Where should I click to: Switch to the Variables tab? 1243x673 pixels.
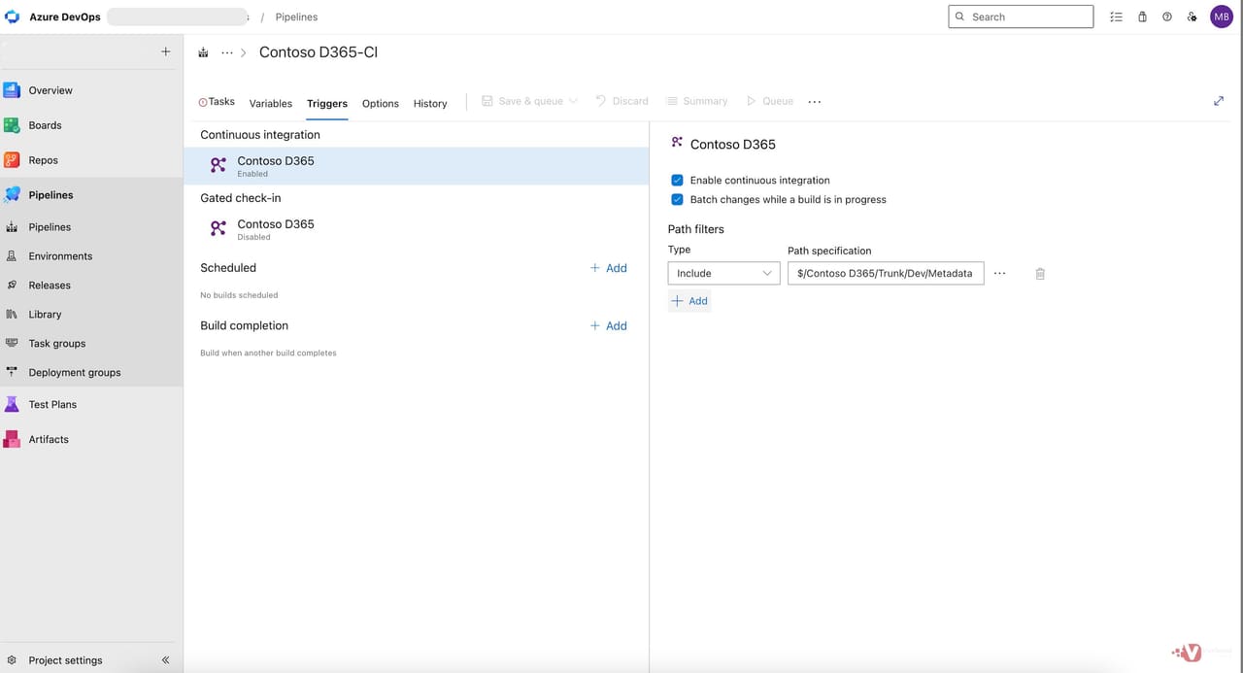tap(271, 103)
